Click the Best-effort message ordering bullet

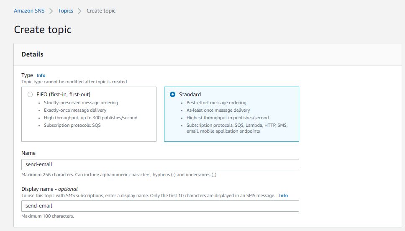216,103
